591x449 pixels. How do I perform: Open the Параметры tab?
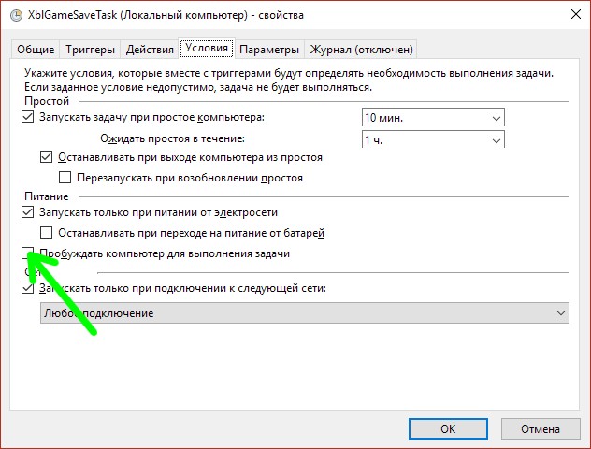click(269, 50)
